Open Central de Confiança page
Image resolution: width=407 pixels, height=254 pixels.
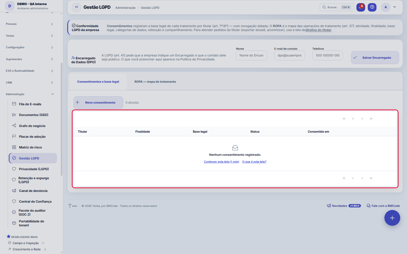coord(33,202)
